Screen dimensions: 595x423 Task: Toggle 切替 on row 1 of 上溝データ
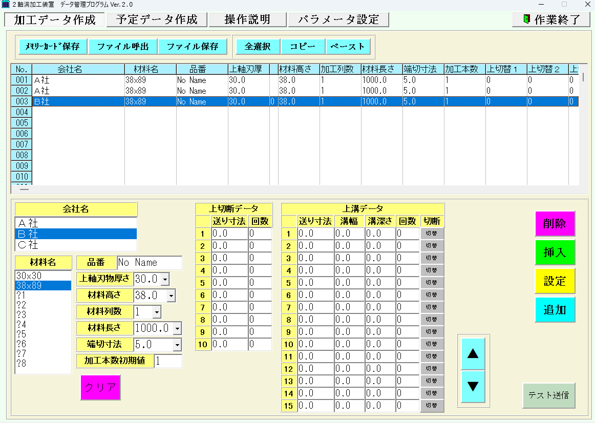[432, 234]
